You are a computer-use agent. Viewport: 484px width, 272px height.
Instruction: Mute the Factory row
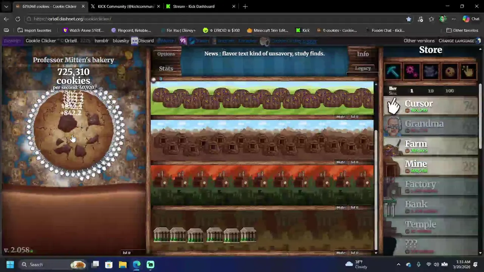coord(341,207)
